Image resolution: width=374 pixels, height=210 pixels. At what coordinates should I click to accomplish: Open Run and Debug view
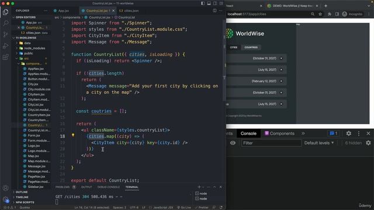[x=5, y=45]
